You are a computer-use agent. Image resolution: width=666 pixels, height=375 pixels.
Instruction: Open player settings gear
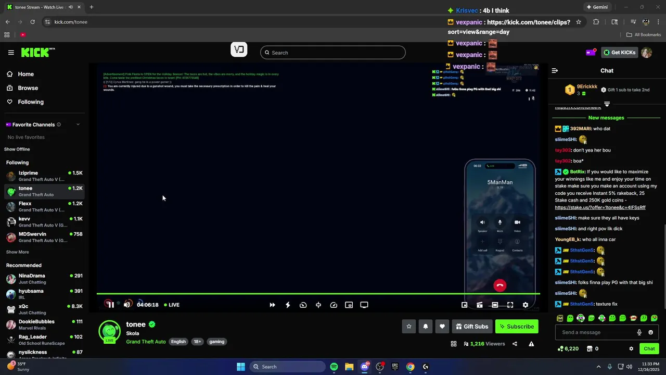pyautogui.click(x=526, y=305)
